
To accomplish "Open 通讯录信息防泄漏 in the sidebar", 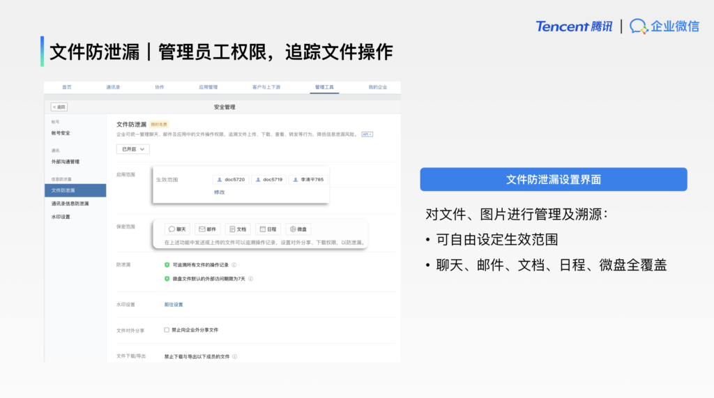I will coord(70,204).
